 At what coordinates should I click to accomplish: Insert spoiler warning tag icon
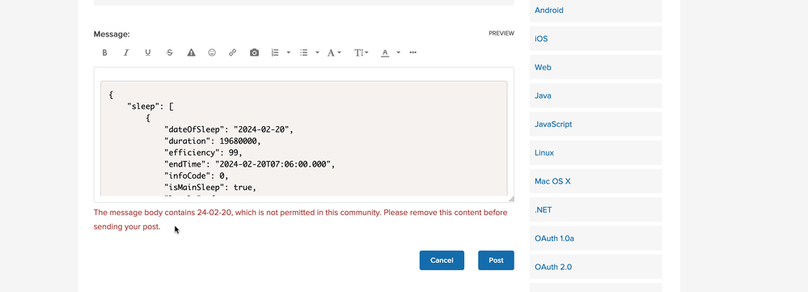click(x=191, y=53)
